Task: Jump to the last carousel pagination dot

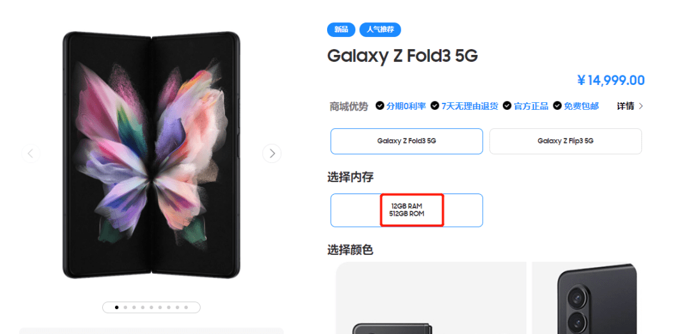Action: [x=186, y=308]
